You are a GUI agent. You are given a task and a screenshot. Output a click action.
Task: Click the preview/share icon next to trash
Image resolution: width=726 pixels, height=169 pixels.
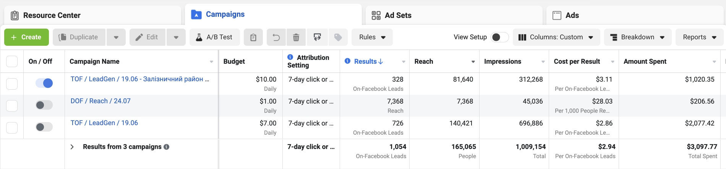pyautogui.click(x=317, y=37)
